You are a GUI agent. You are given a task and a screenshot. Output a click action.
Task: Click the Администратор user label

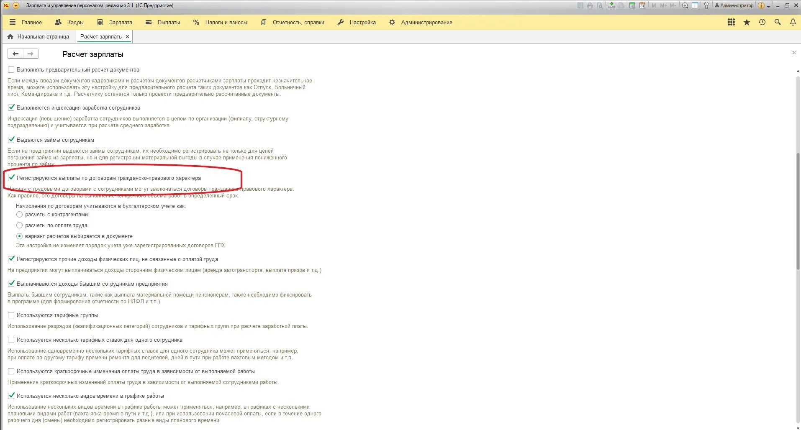click(x=734, y=5)
